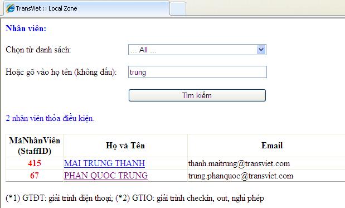Open the MAI TRUNG THANH link
Image resolution: width=345 pixels, height=208 pixels.
(x=105, y=163)
